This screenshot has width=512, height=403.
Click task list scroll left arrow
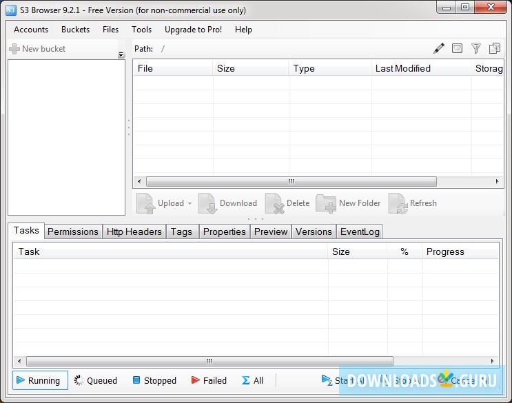(x=19, y=361)
